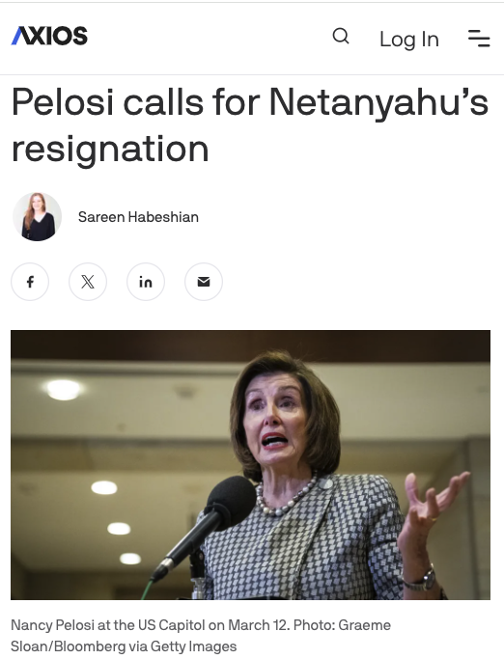The height and width of the screenshot is (659, 504).
Task: Select the word "resignation" in headline
Action: pos(110,150)
